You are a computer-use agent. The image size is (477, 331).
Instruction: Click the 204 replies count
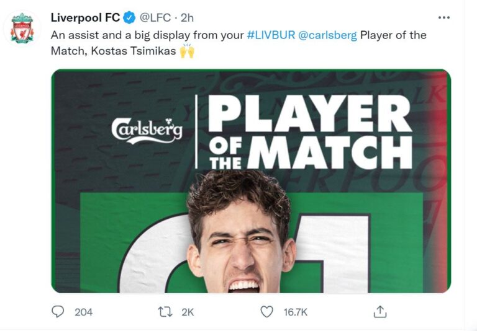(83, 312)
